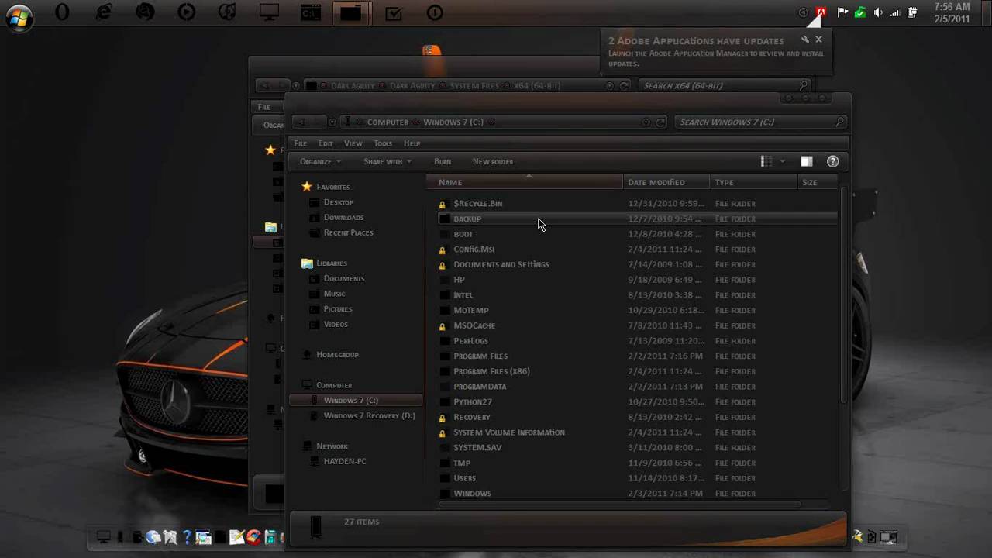
Task: Click the green checkmark tray icon
Action: [860, 12]
